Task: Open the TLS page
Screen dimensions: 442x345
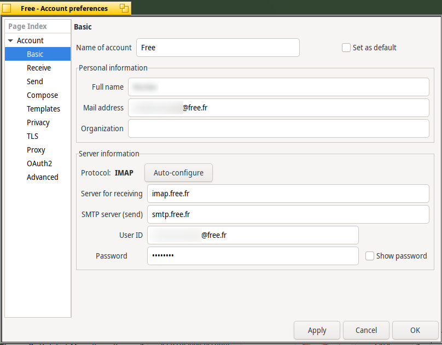Action: (38, 136)
